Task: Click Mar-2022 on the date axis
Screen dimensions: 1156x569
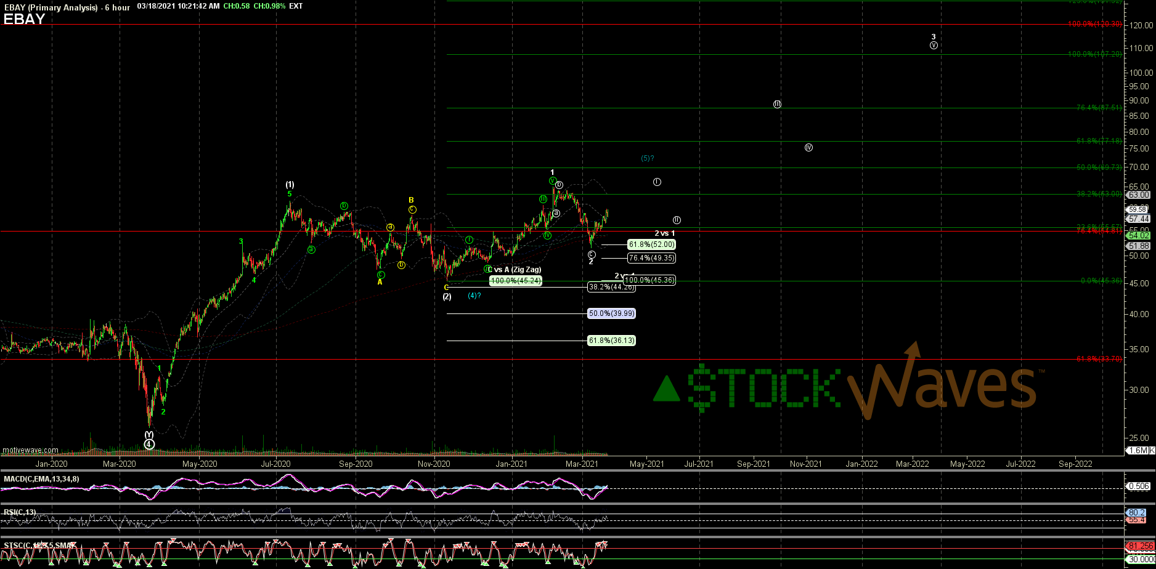Action: tap(913, 464)
